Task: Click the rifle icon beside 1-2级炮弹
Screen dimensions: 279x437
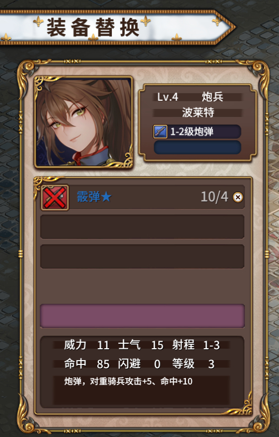Action: coord(160,132)
